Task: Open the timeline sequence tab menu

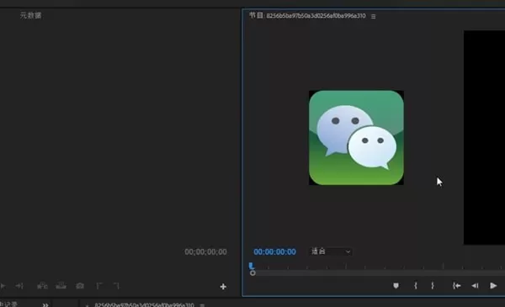Action: [x=202, y=304]
